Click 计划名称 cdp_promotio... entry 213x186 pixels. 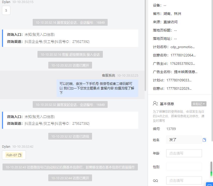(174, 47)
